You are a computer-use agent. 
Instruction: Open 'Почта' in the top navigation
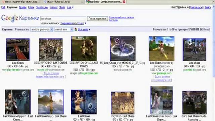[x=62, y=7]
